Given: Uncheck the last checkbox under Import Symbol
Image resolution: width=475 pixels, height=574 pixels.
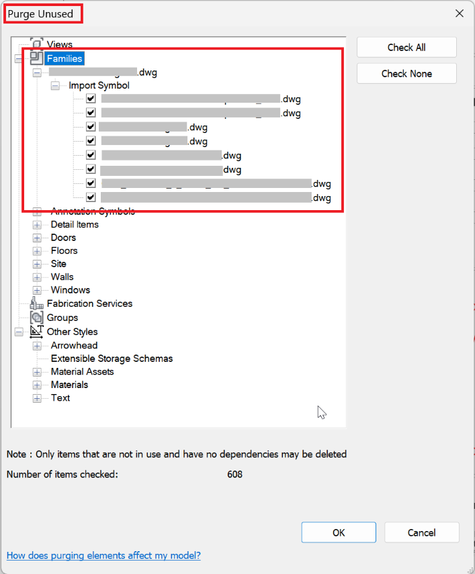Looking at the screenshot, I should (91, 197).
